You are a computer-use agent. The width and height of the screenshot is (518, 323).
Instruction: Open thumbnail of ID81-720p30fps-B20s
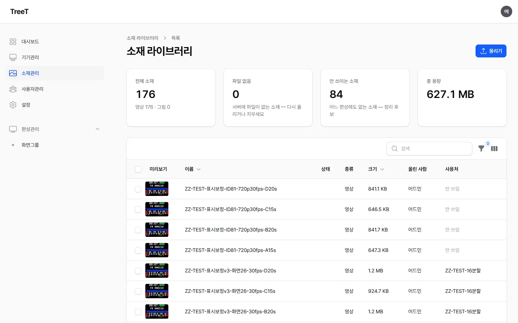157,230
